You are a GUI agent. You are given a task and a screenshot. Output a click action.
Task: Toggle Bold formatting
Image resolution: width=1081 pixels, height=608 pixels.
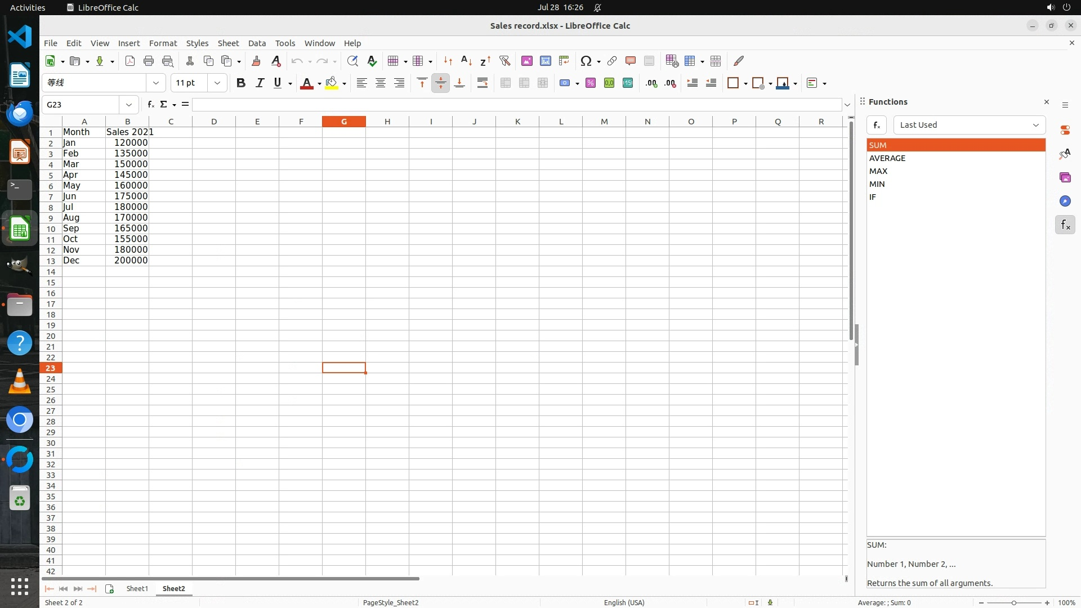click(x=241, y=83)
